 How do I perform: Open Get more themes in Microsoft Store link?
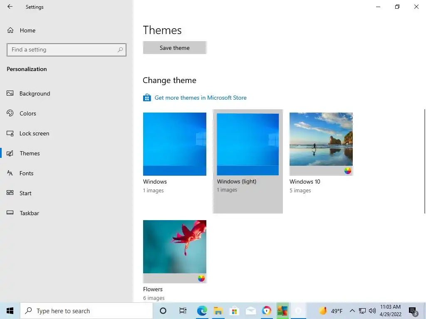pos(201,98)
